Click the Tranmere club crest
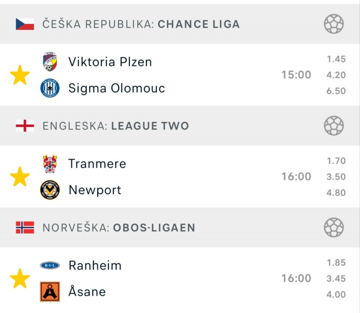This screenshot has width=360, height=313. point(50,164)
